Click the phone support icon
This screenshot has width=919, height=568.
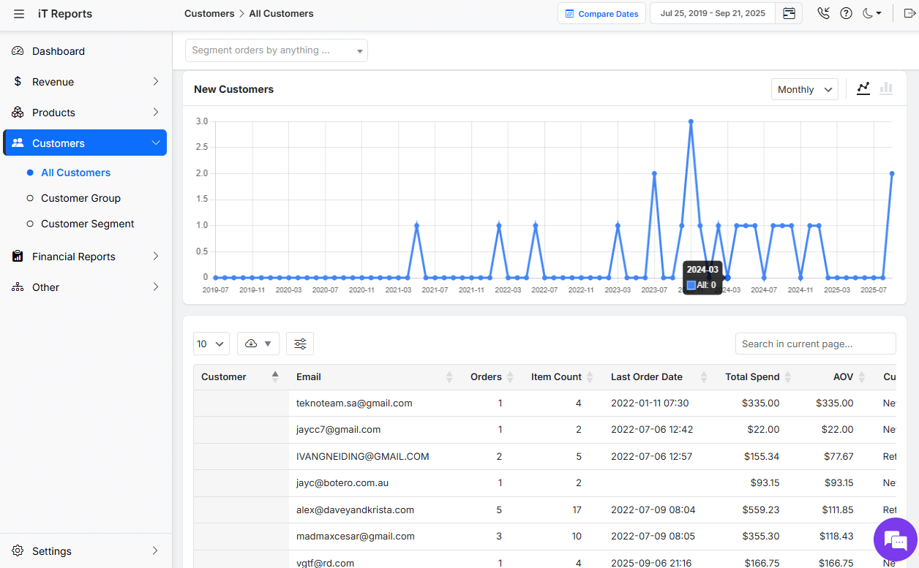(x=823, y=14)
